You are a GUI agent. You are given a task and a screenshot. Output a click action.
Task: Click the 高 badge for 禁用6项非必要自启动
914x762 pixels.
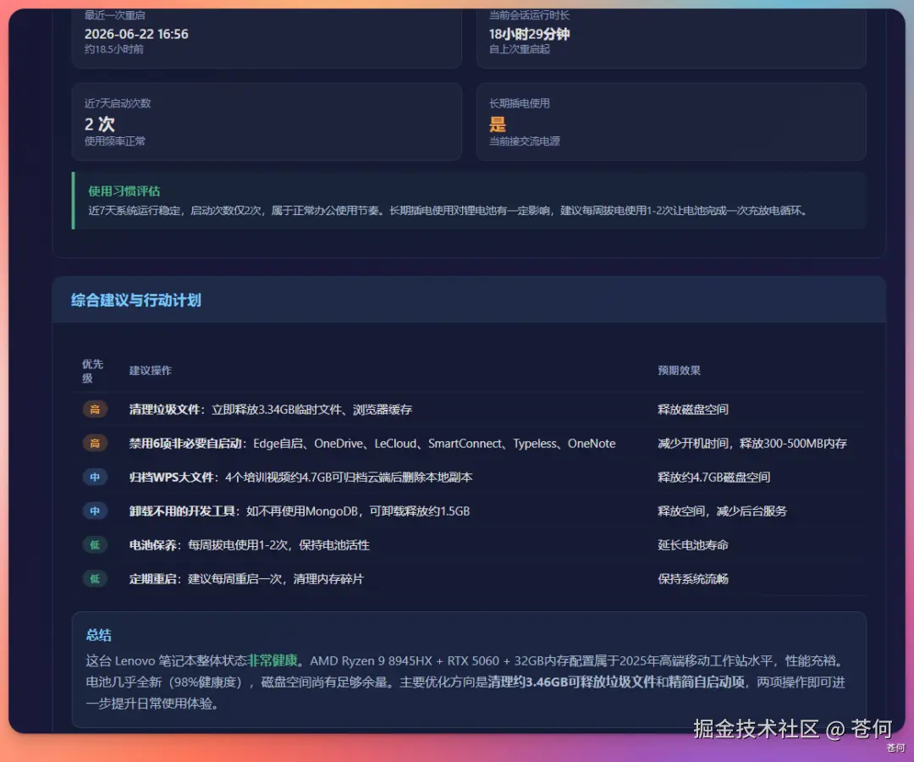click(95, 443)
